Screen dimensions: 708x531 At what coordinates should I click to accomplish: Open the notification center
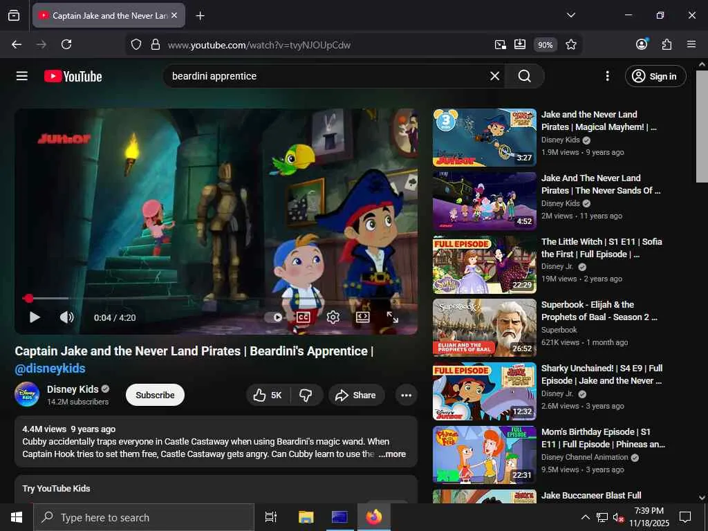685,517
